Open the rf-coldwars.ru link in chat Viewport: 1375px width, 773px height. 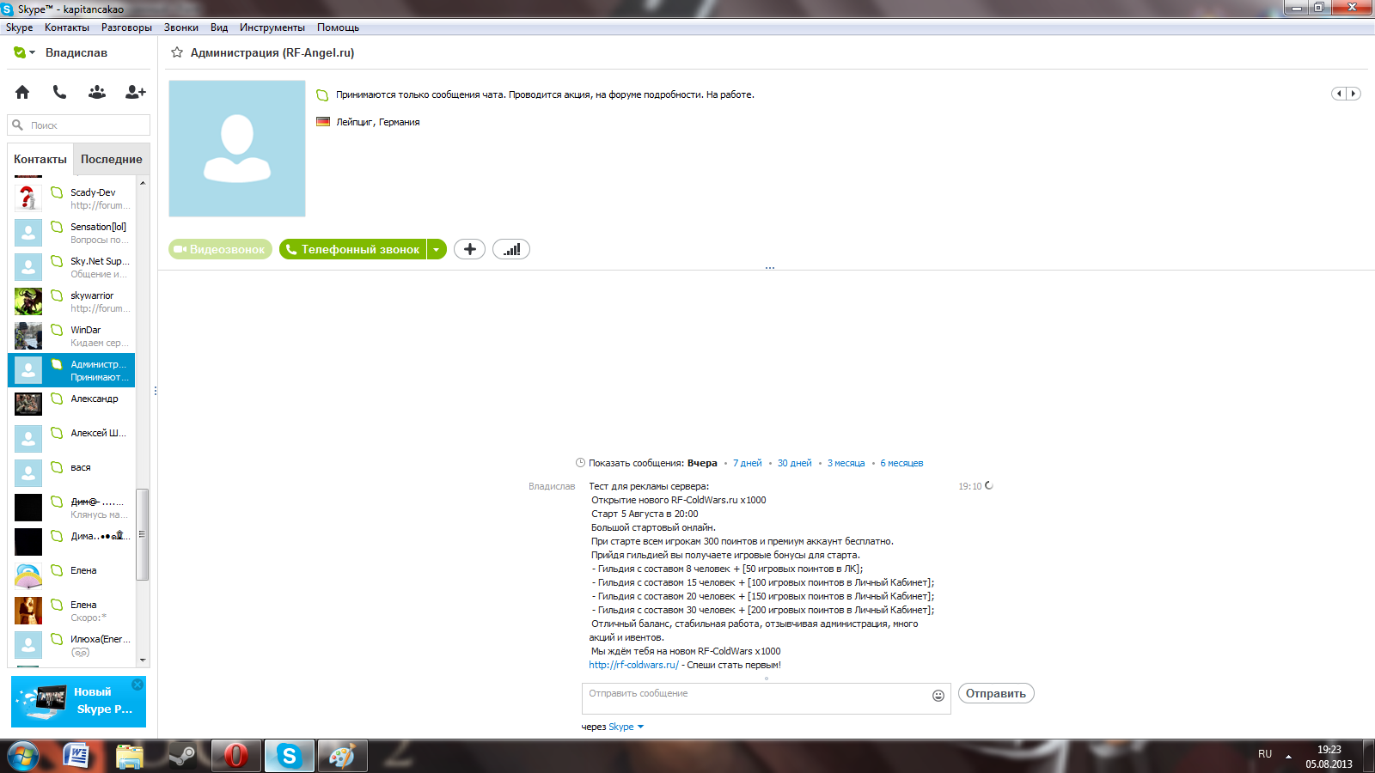coord(633,665)
